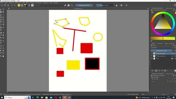Open the toolbar blending mode dropdown
This screenshot has width=176, height=99.
[x=48, y=5]
